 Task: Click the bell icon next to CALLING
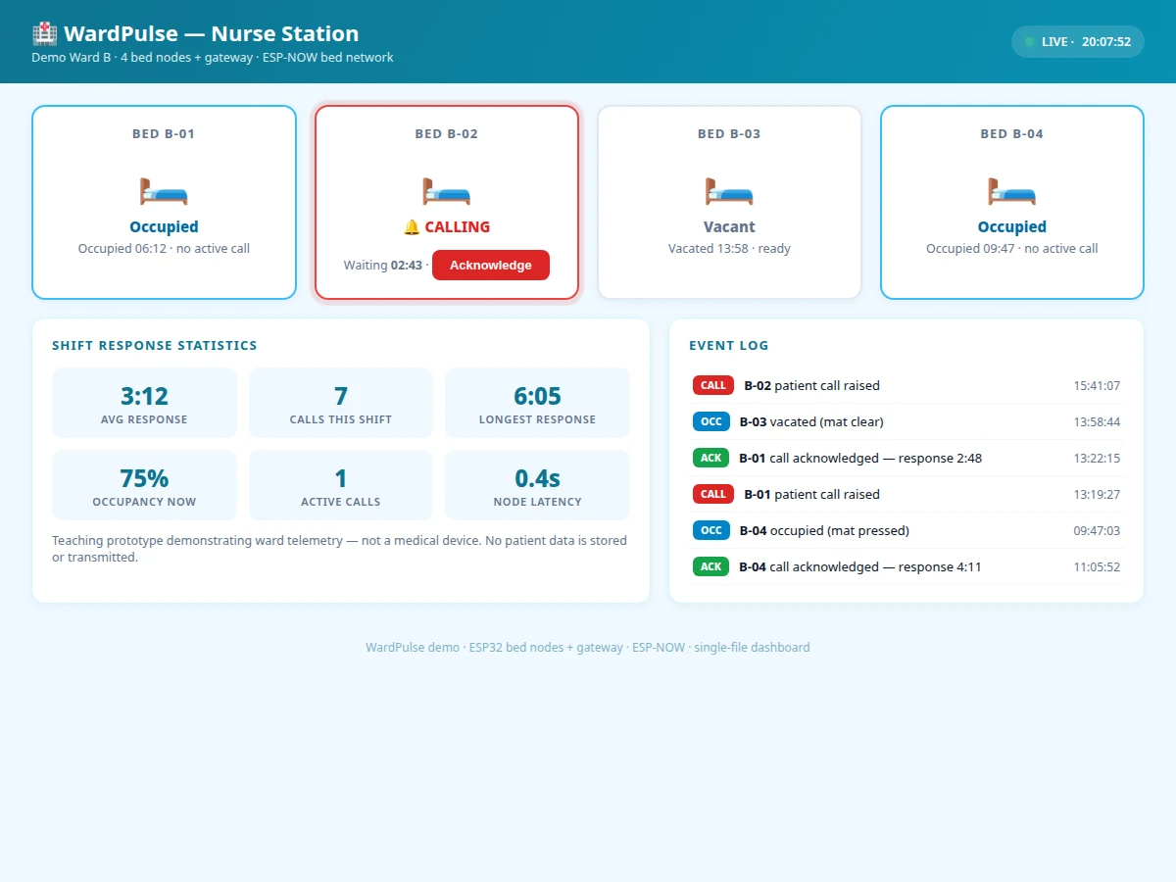pos(412,227)
